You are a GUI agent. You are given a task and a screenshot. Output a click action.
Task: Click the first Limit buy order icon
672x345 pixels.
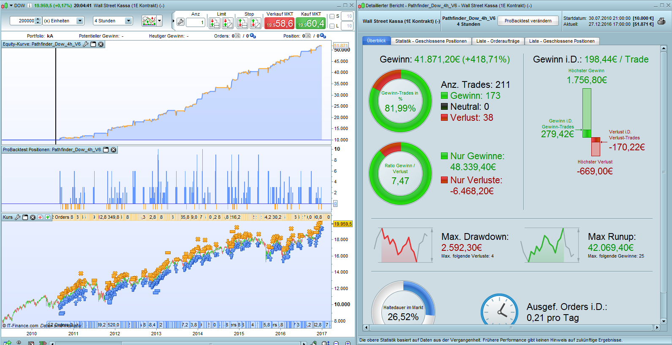pyautogui.click(x=214, y=23)
